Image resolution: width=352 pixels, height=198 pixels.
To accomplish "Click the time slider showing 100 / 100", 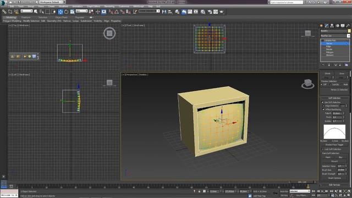I will [302, 182].
